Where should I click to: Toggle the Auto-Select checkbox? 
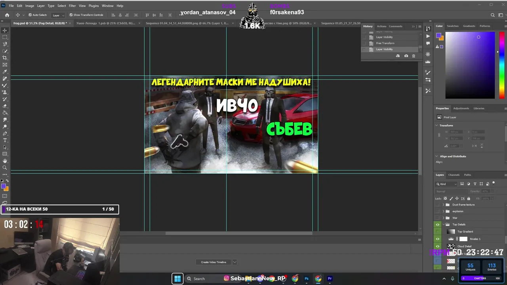pyautogui.click(x=30, y=15)
